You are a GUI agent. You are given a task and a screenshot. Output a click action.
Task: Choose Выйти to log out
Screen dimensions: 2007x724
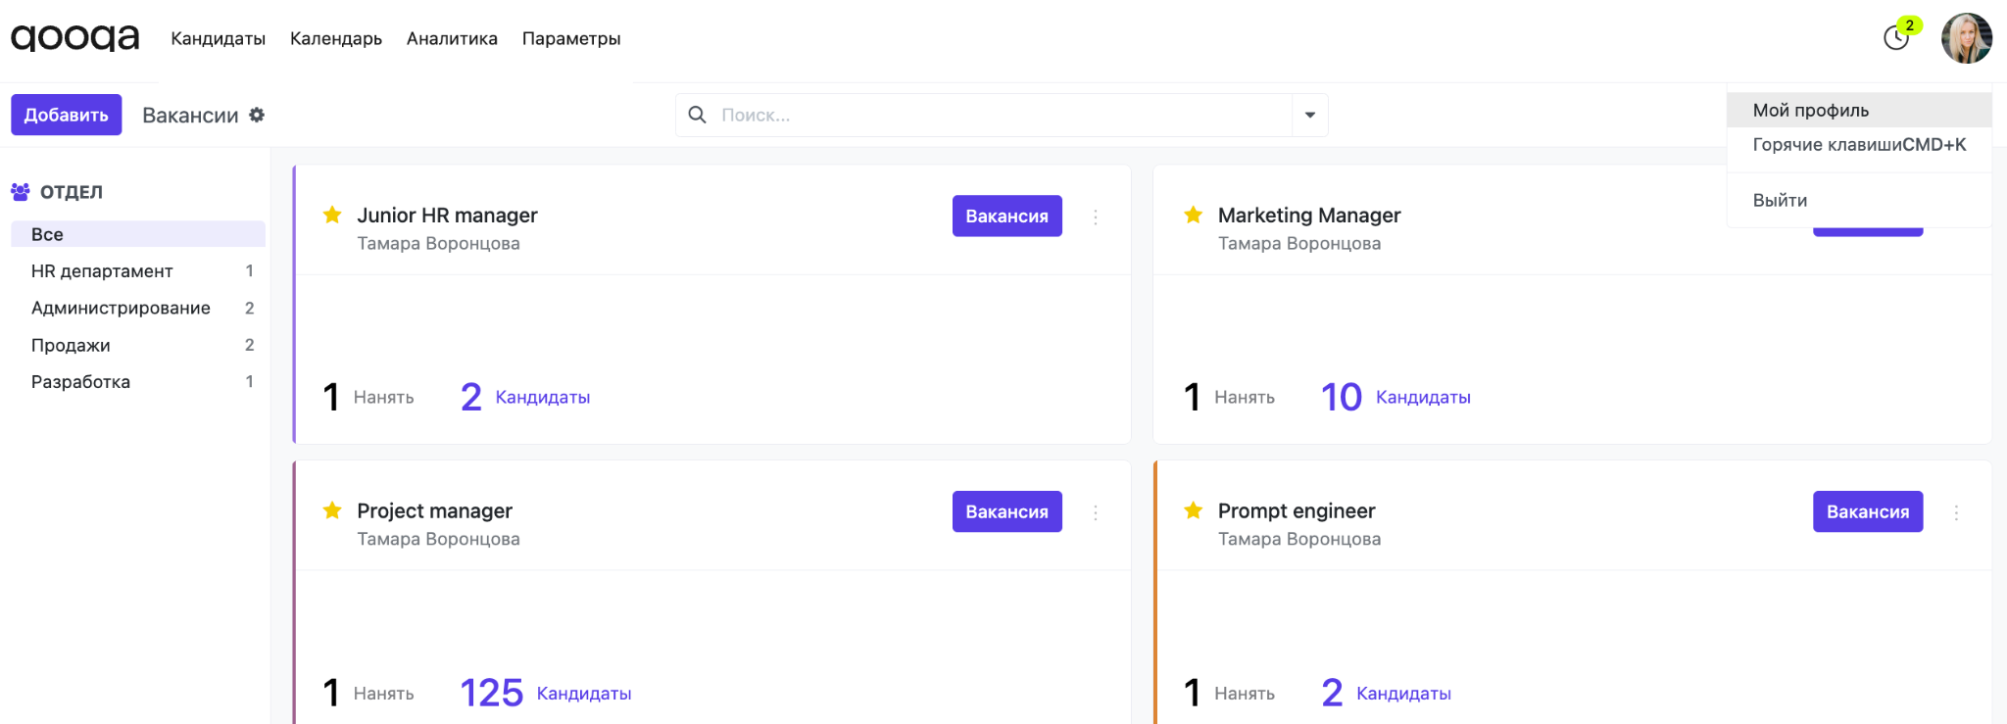click(1780, 200)
